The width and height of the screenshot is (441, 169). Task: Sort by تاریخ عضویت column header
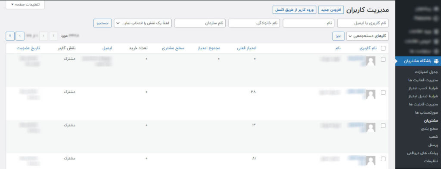pos(28,48)
